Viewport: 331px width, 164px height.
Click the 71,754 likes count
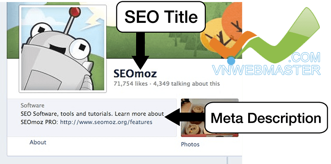pos(130,84)
